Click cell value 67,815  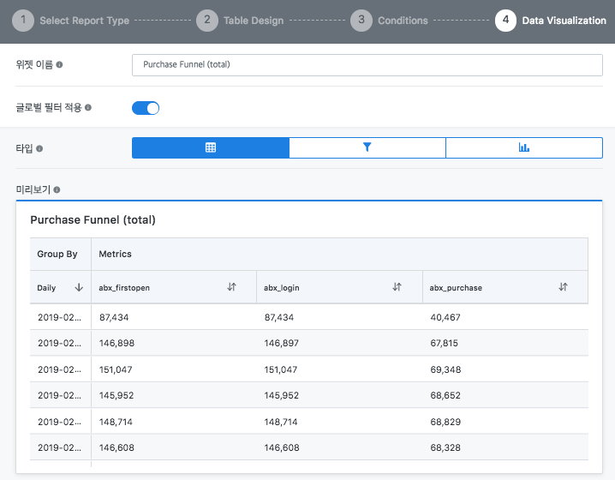tap(444, 344)
